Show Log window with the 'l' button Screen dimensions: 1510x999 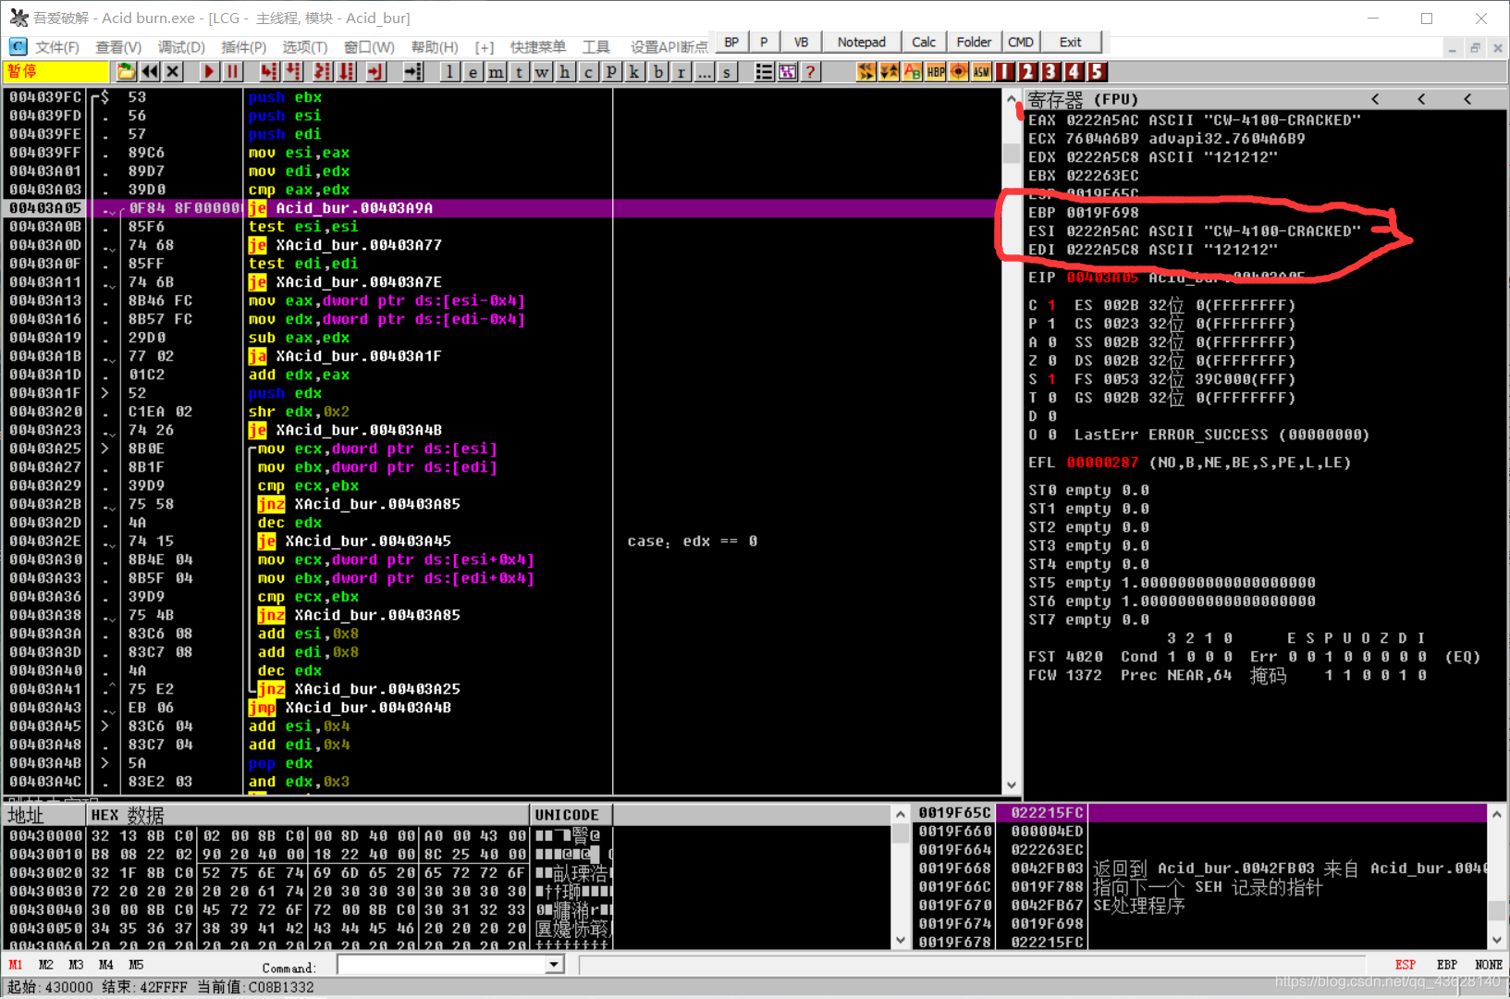pyautogui.click(x=449, y=71)
